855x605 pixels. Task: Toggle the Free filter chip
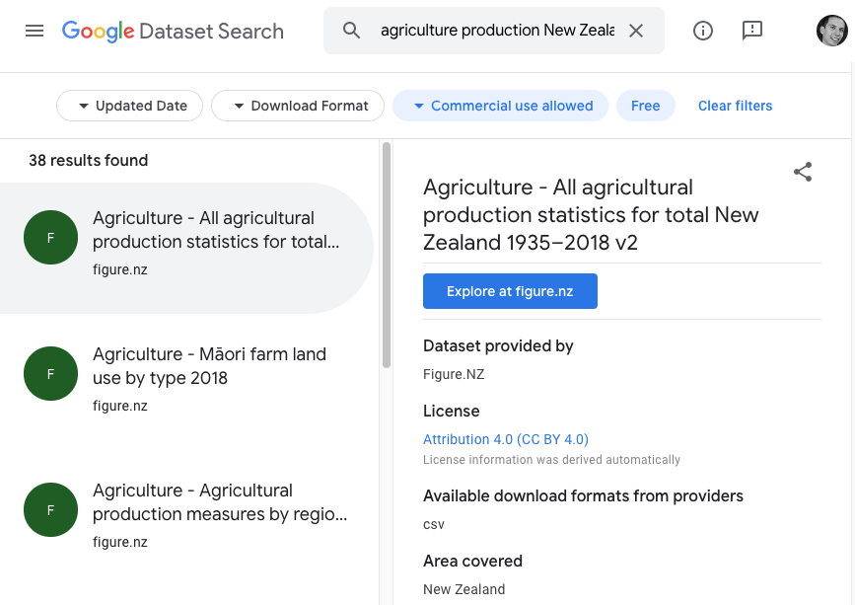646,106
